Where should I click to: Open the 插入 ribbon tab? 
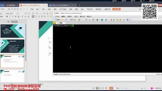pyautogui.click(x=38, y=9)
